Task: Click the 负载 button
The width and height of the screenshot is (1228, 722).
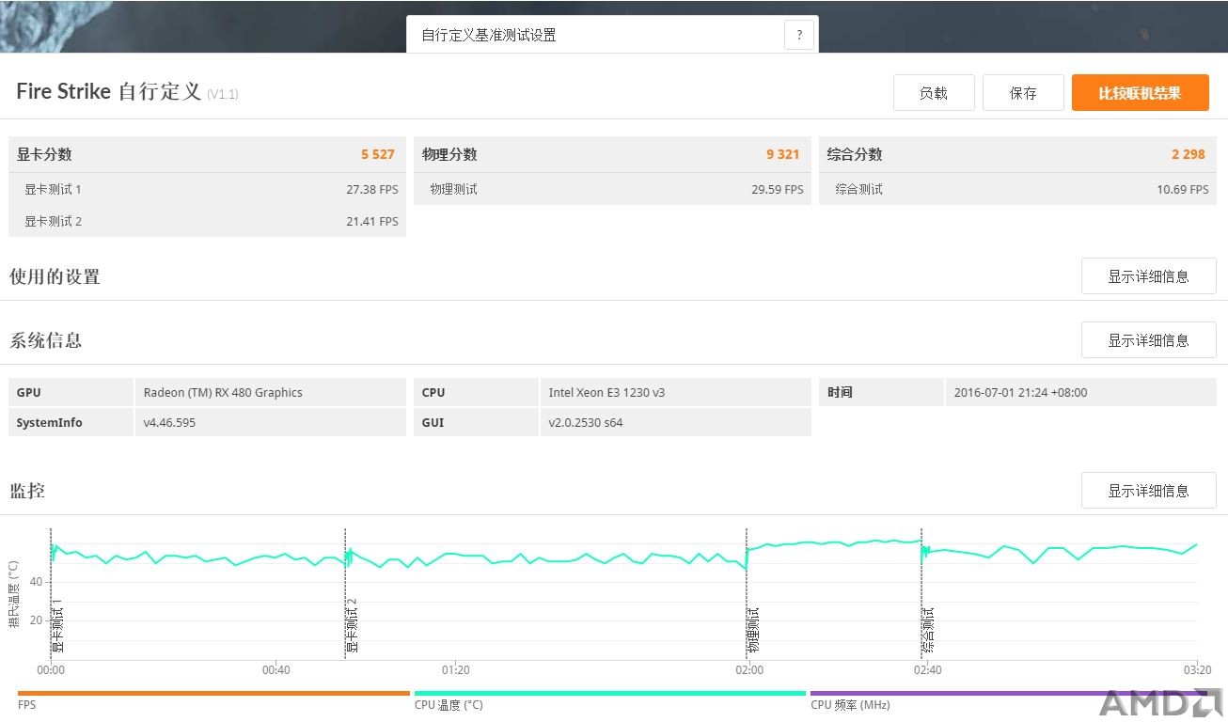Action: (x=934, y=93)
